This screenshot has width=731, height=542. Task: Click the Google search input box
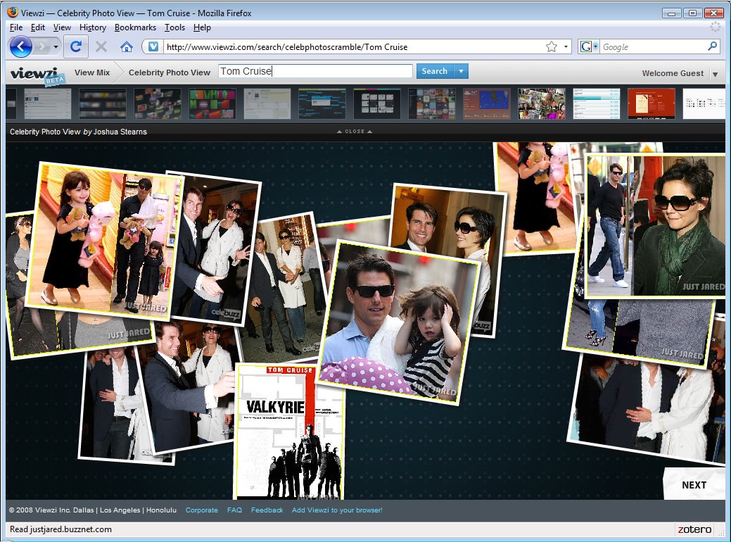tap(653, 46)
